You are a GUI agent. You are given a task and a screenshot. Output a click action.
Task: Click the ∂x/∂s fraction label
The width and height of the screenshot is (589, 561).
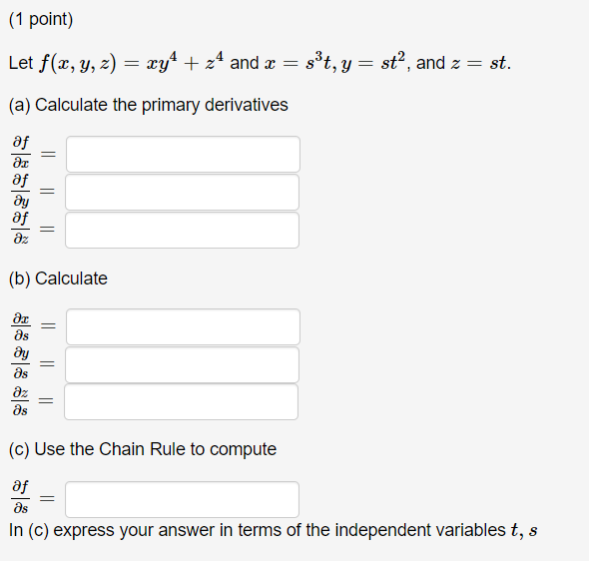coord(21,326)
